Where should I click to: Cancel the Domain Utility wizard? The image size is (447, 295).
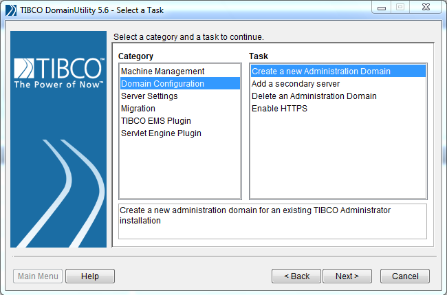coord(405,276)
